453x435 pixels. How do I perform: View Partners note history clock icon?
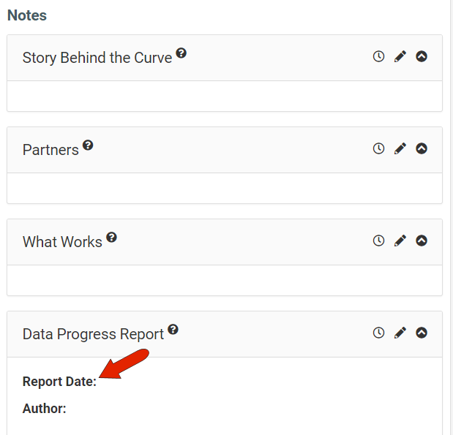pos(378,148)
